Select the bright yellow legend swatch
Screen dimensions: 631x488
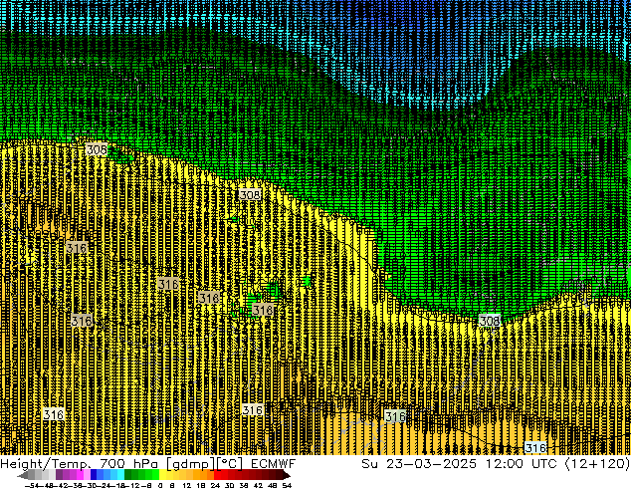pos(162,474)
